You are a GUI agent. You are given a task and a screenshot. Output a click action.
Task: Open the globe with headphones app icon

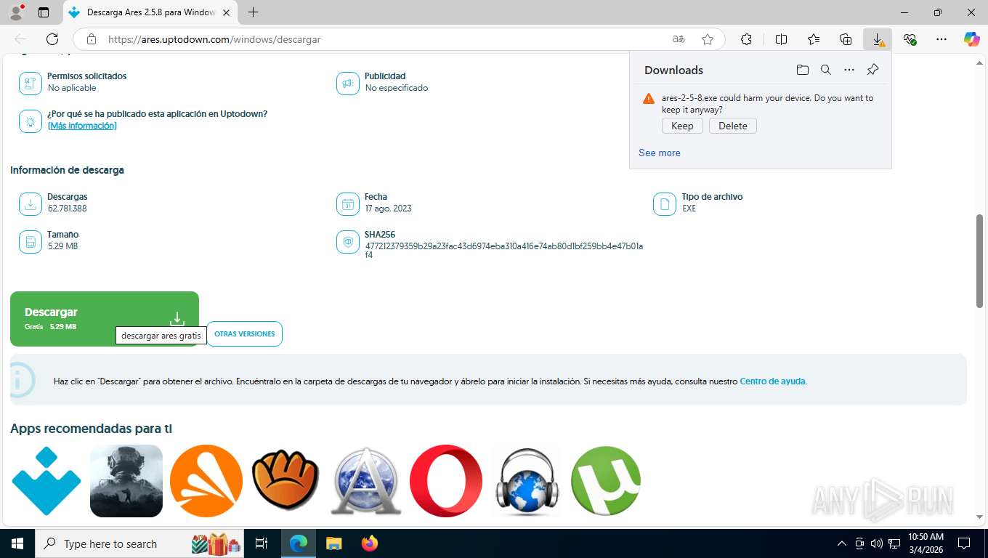526,481
